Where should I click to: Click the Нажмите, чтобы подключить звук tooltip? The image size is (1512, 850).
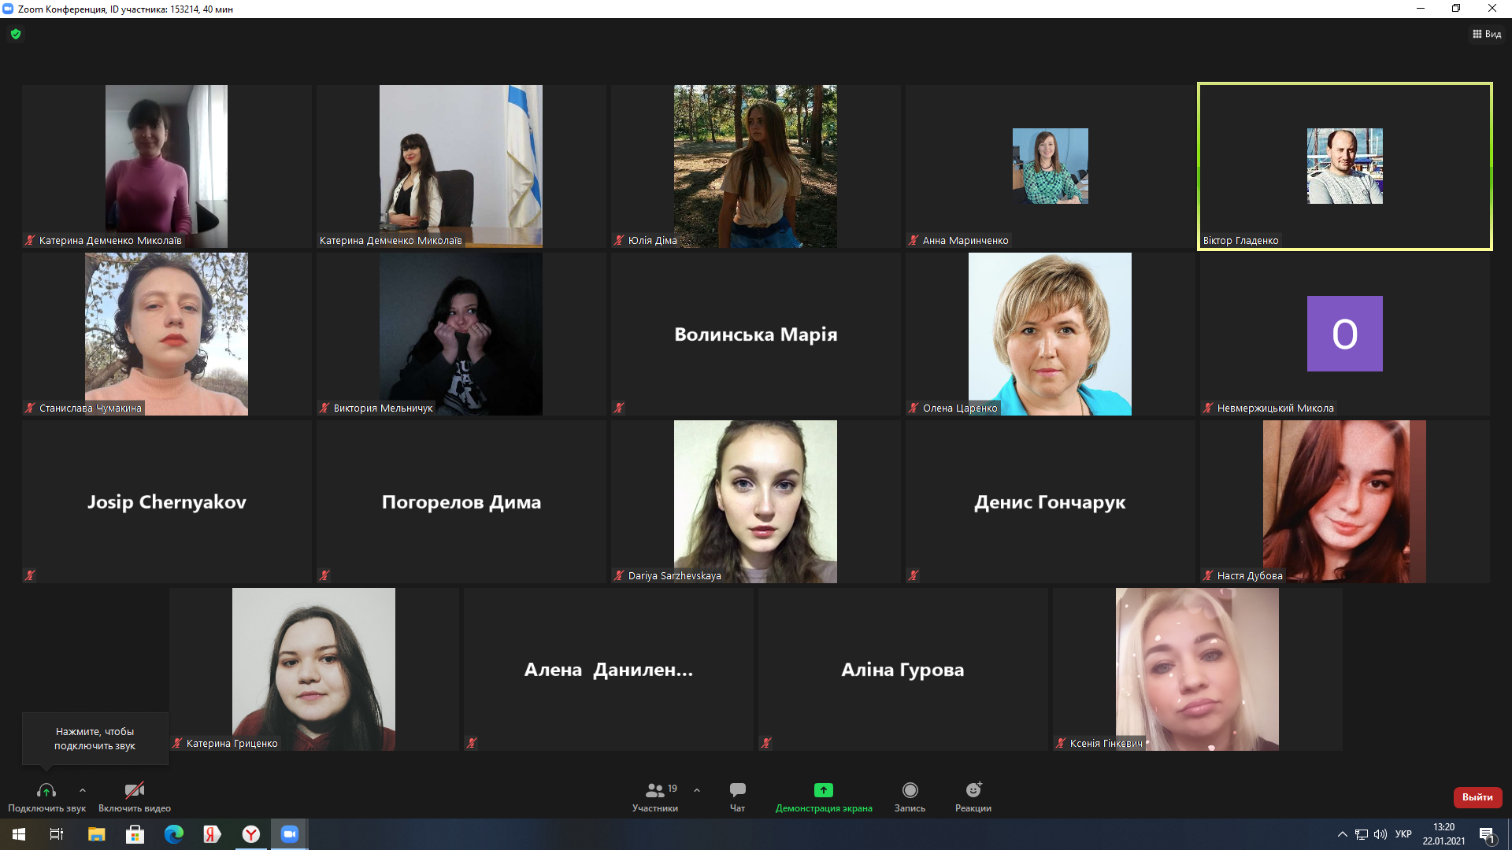(94, 738)
